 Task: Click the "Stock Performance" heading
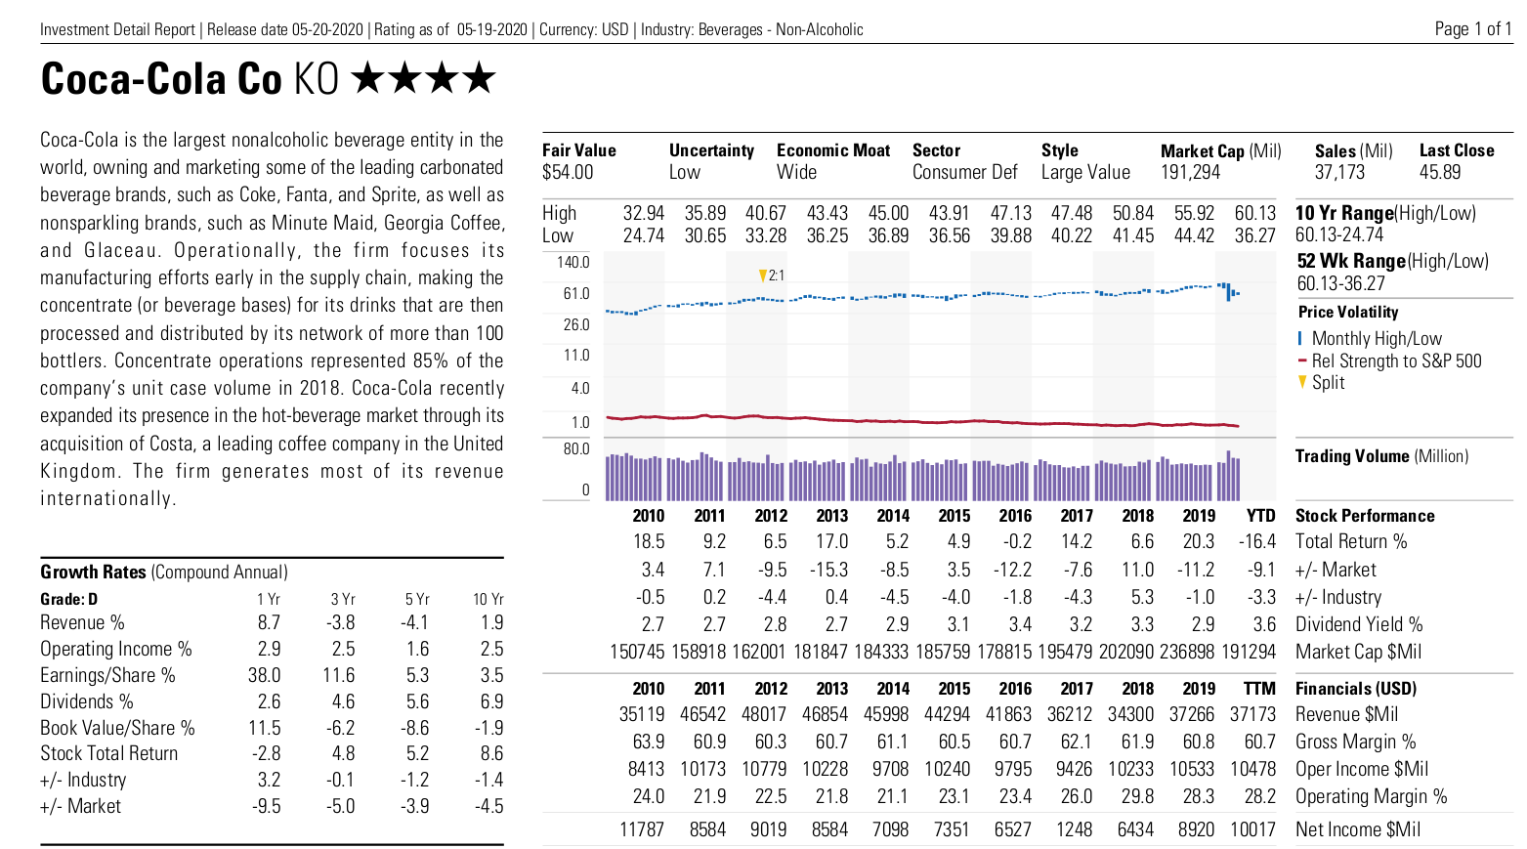point(1365,516)
